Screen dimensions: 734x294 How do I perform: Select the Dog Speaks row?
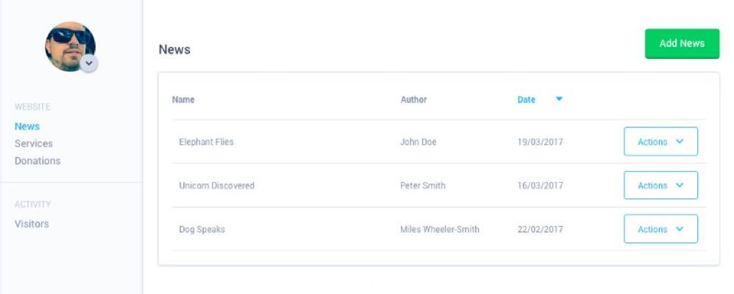click(439, 229)
